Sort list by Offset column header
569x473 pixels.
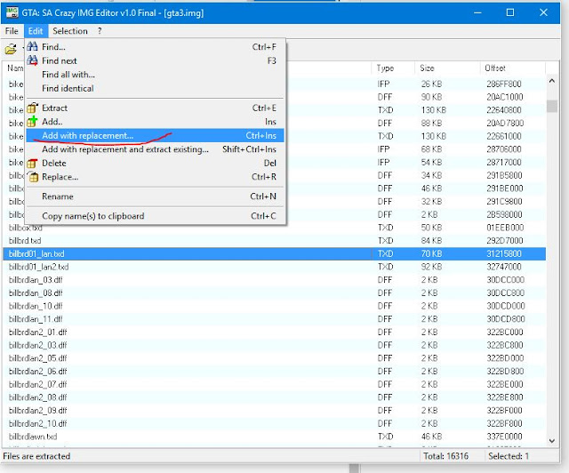(x=512, y=68)
